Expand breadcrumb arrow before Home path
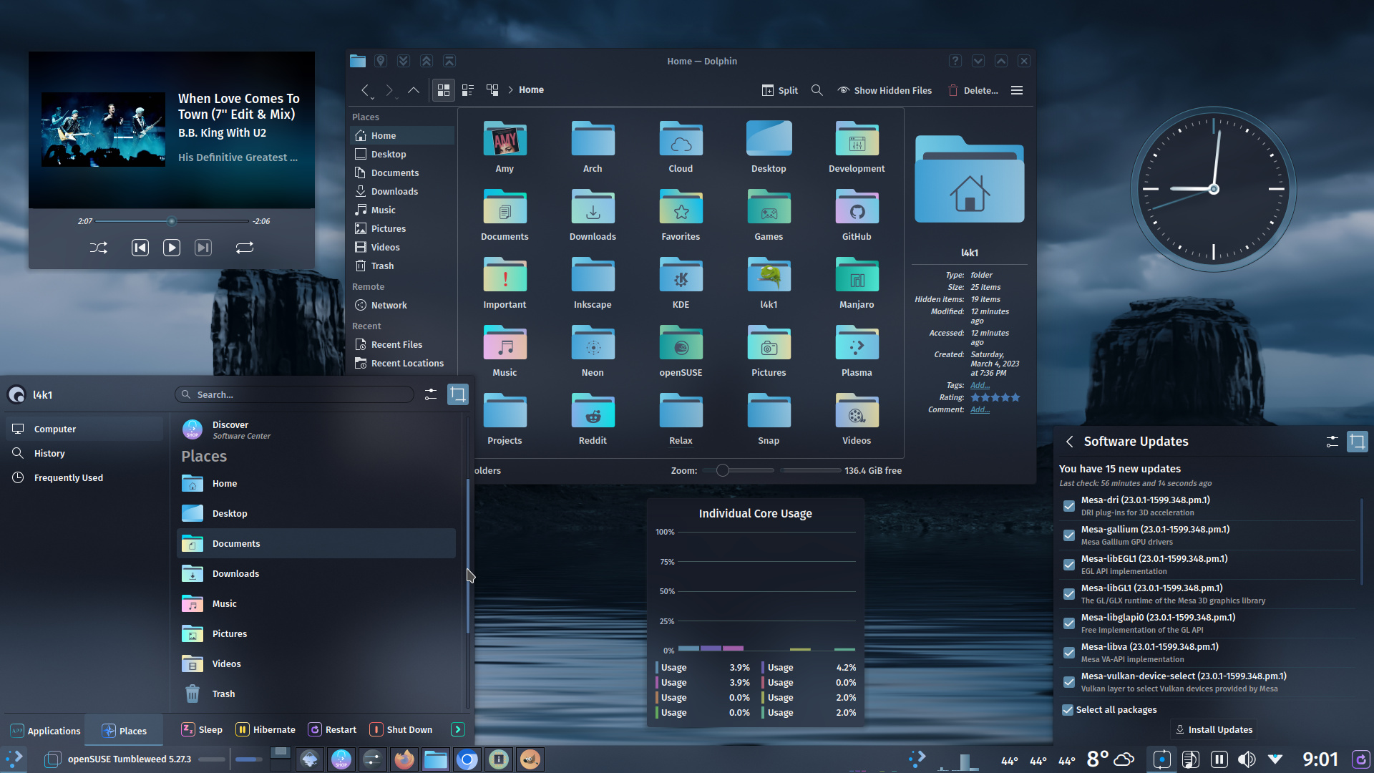Image resolution: width=1374 pixels, height=773 pixels. pyautogui.click(x=510, y=90)
